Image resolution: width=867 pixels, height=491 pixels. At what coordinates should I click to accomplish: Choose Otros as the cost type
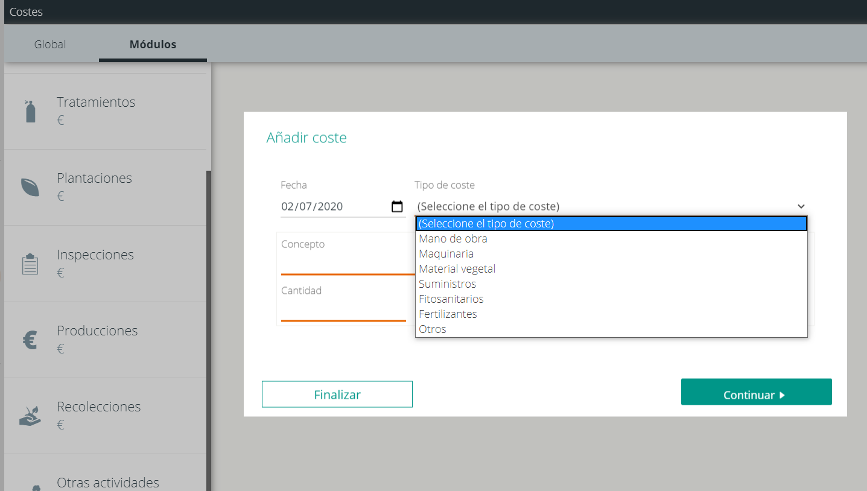coord(433,329)
